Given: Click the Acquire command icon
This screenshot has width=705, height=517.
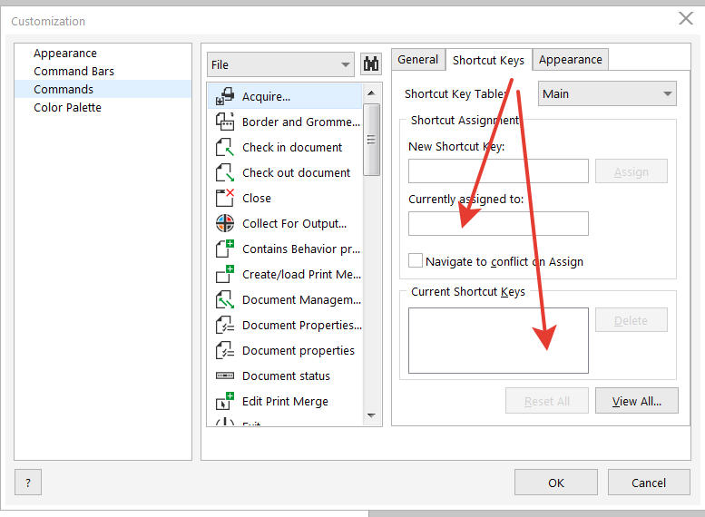Looking at the screenshot, I should click(225, 96).
